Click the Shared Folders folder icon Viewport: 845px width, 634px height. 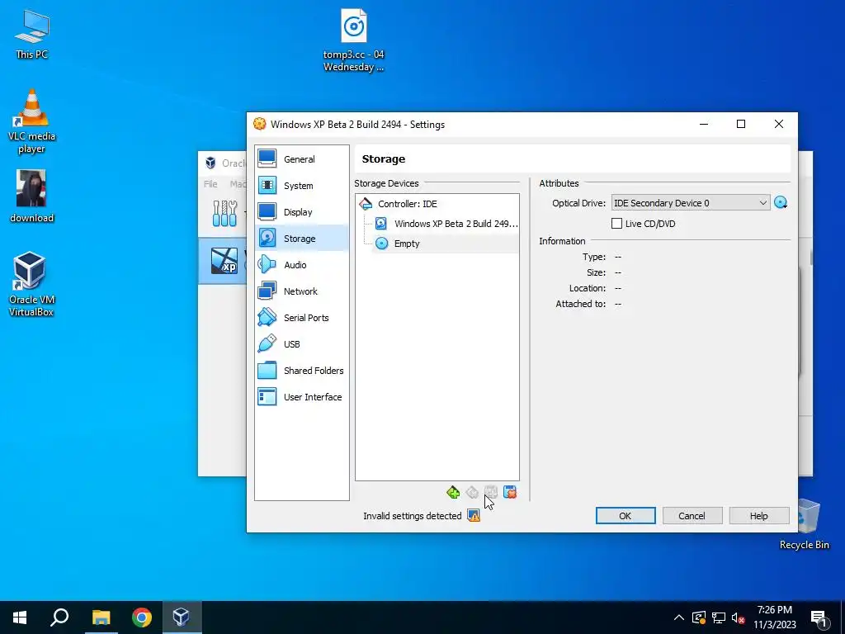coord(267,370)
